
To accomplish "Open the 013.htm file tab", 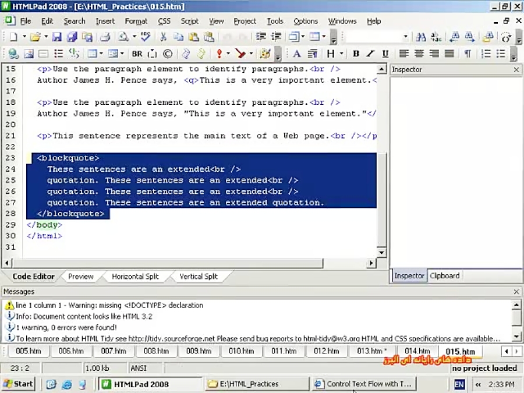I will tap(370, 350).
